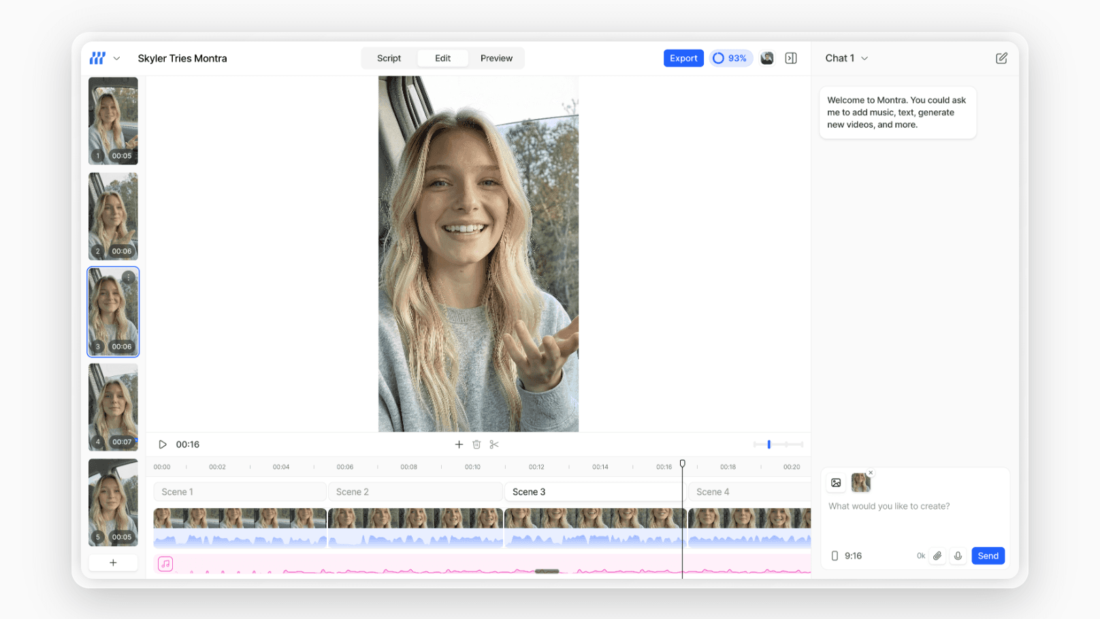Remove the attached image from chat
The image size is (1100, 619).
[871, 473]
